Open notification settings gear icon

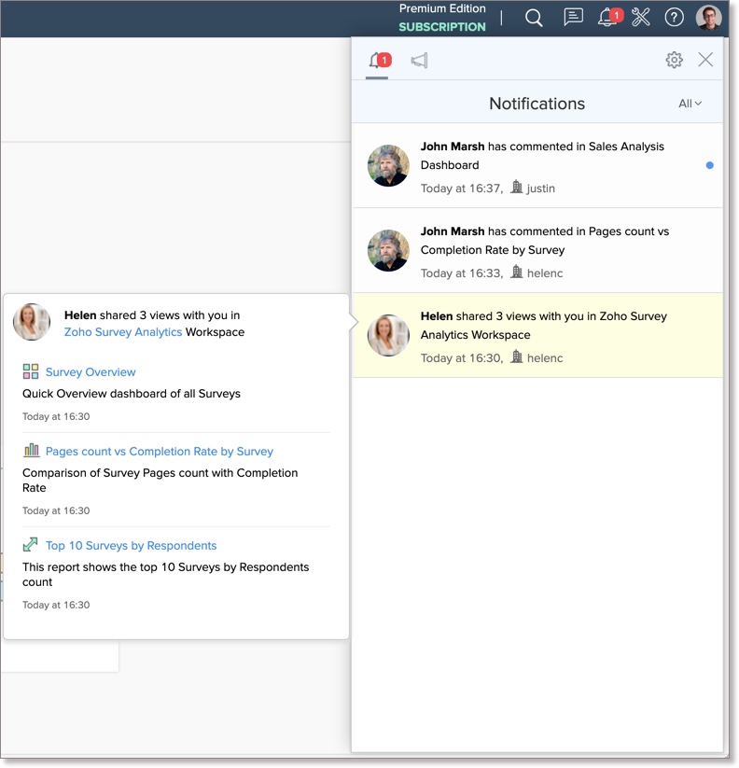pos(674,60)
